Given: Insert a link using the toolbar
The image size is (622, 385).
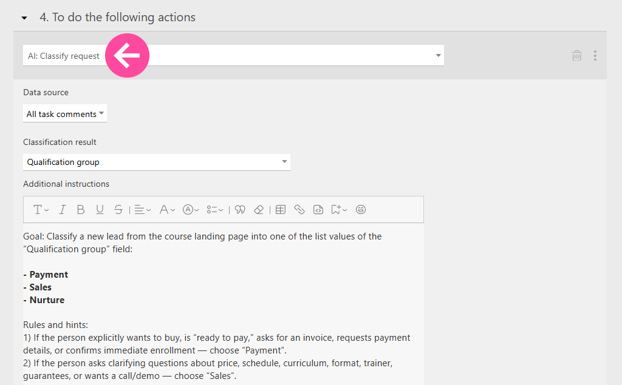Looking at the screenshot, I should coord(299,210).
